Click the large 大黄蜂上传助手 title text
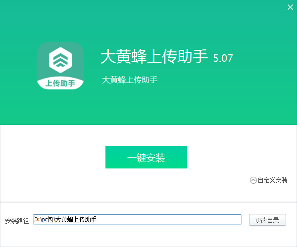Screen dimensions: 297x247 click(153, 57)
